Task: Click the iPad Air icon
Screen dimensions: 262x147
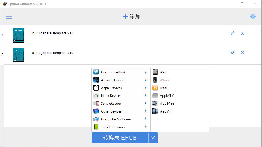Action: 155,111
